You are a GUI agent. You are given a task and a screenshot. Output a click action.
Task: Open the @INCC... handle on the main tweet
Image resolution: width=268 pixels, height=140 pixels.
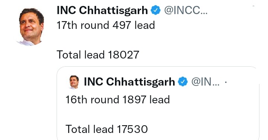[x=186, y=10]
